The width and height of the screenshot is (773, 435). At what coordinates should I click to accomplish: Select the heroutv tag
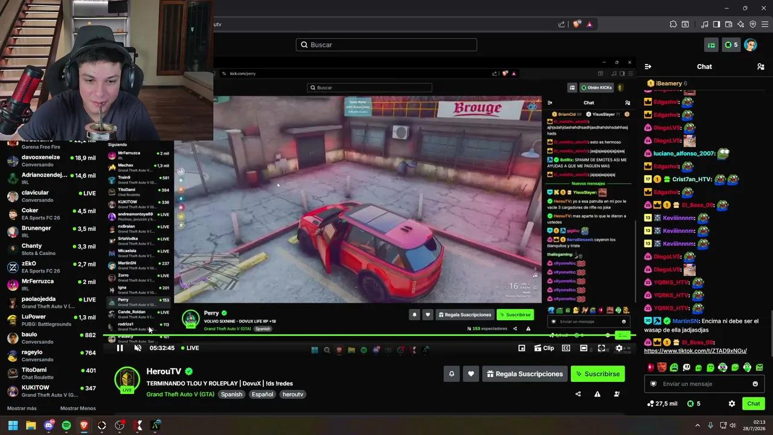[293, 395]
